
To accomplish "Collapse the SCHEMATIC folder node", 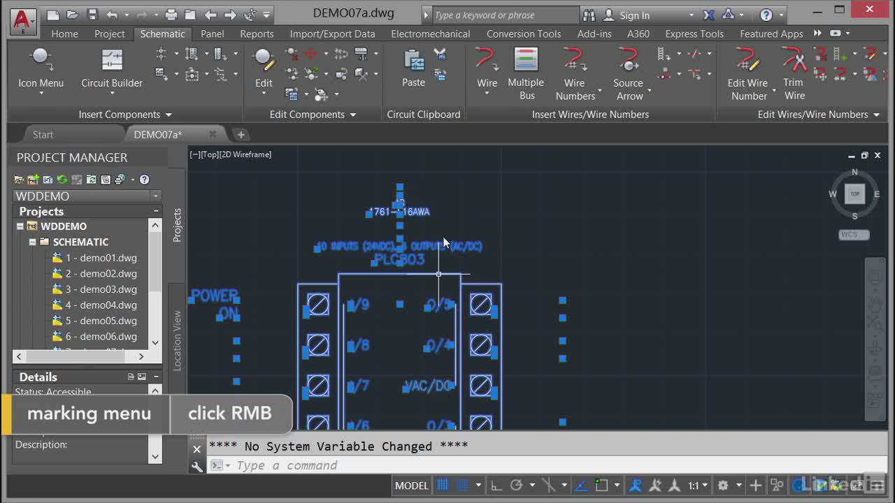I will pyautogui.click(x=32, y=242).
